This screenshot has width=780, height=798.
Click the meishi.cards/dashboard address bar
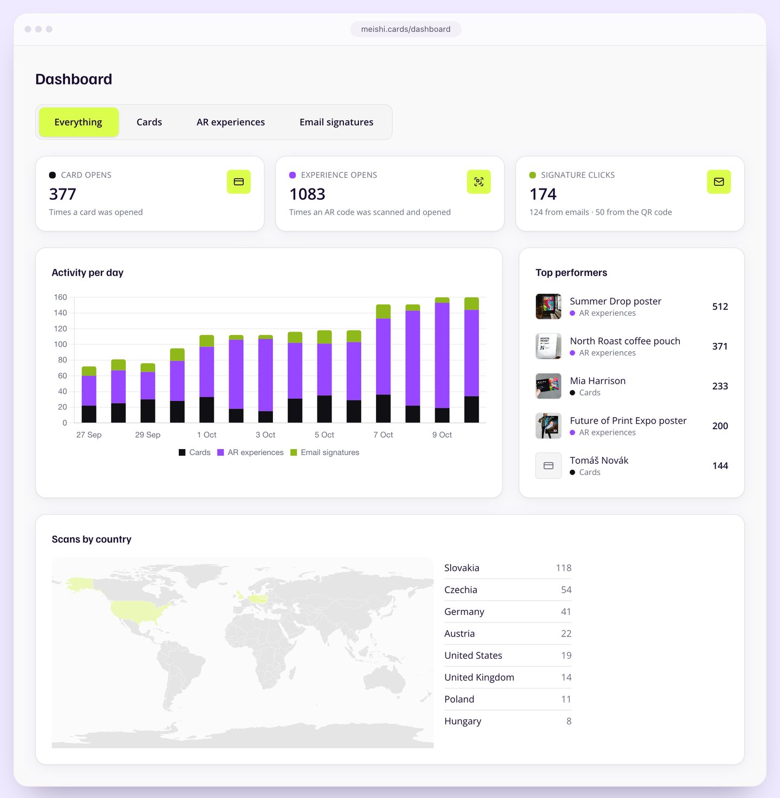coord(406,29)
